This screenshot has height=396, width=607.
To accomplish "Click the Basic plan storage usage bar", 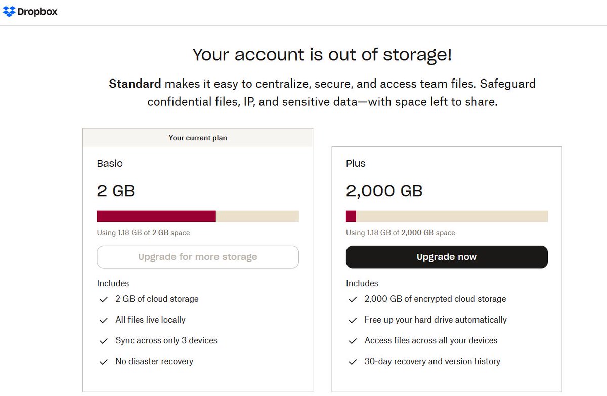I will pyautogui.click(x=198, y=216).
